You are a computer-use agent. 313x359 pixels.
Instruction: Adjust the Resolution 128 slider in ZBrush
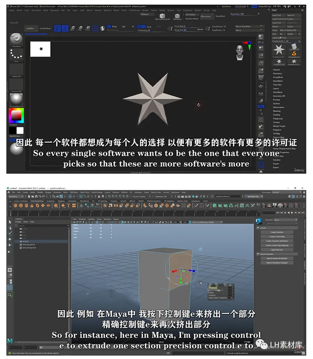pos(245,14)
